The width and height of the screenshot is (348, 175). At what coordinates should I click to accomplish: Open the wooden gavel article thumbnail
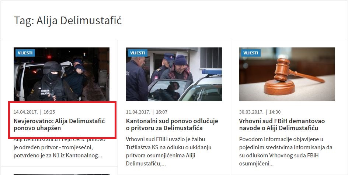(x=287, y=74)
